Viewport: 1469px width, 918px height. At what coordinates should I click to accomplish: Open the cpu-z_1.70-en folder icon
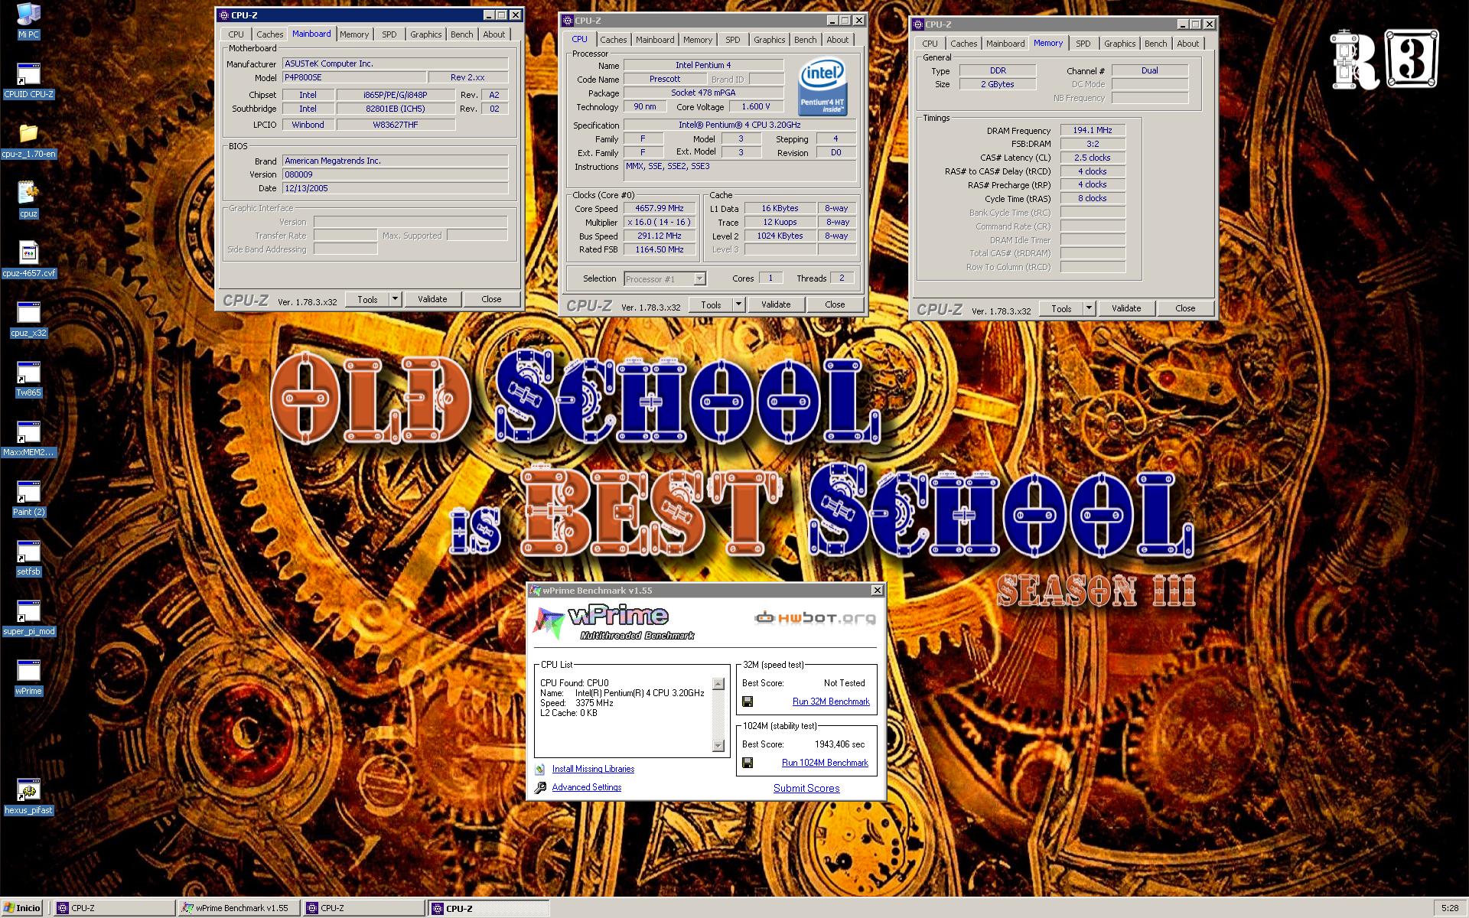pos(28,133)
